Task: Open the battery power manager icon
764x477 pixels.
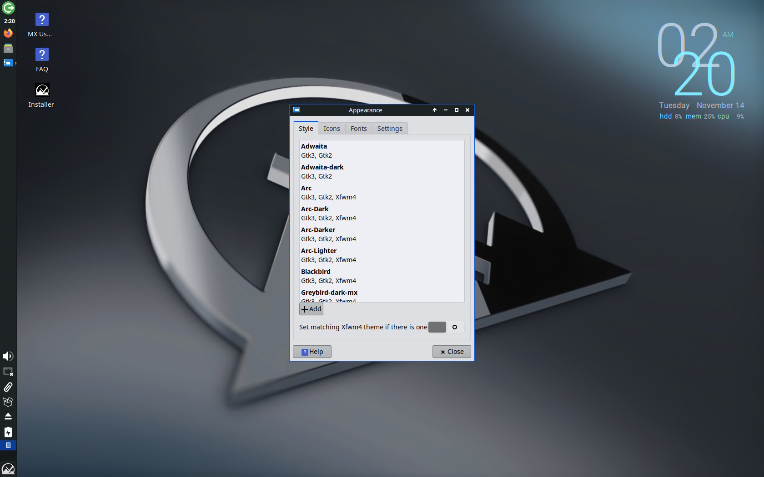Action: (x=8, y=432)
